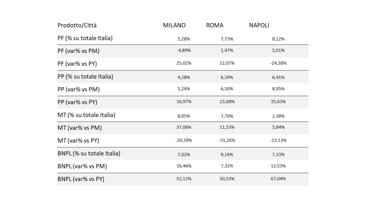Select Roma's -31,26% MT value
This screenshot has width=366, height=205.
pos(227,140)
